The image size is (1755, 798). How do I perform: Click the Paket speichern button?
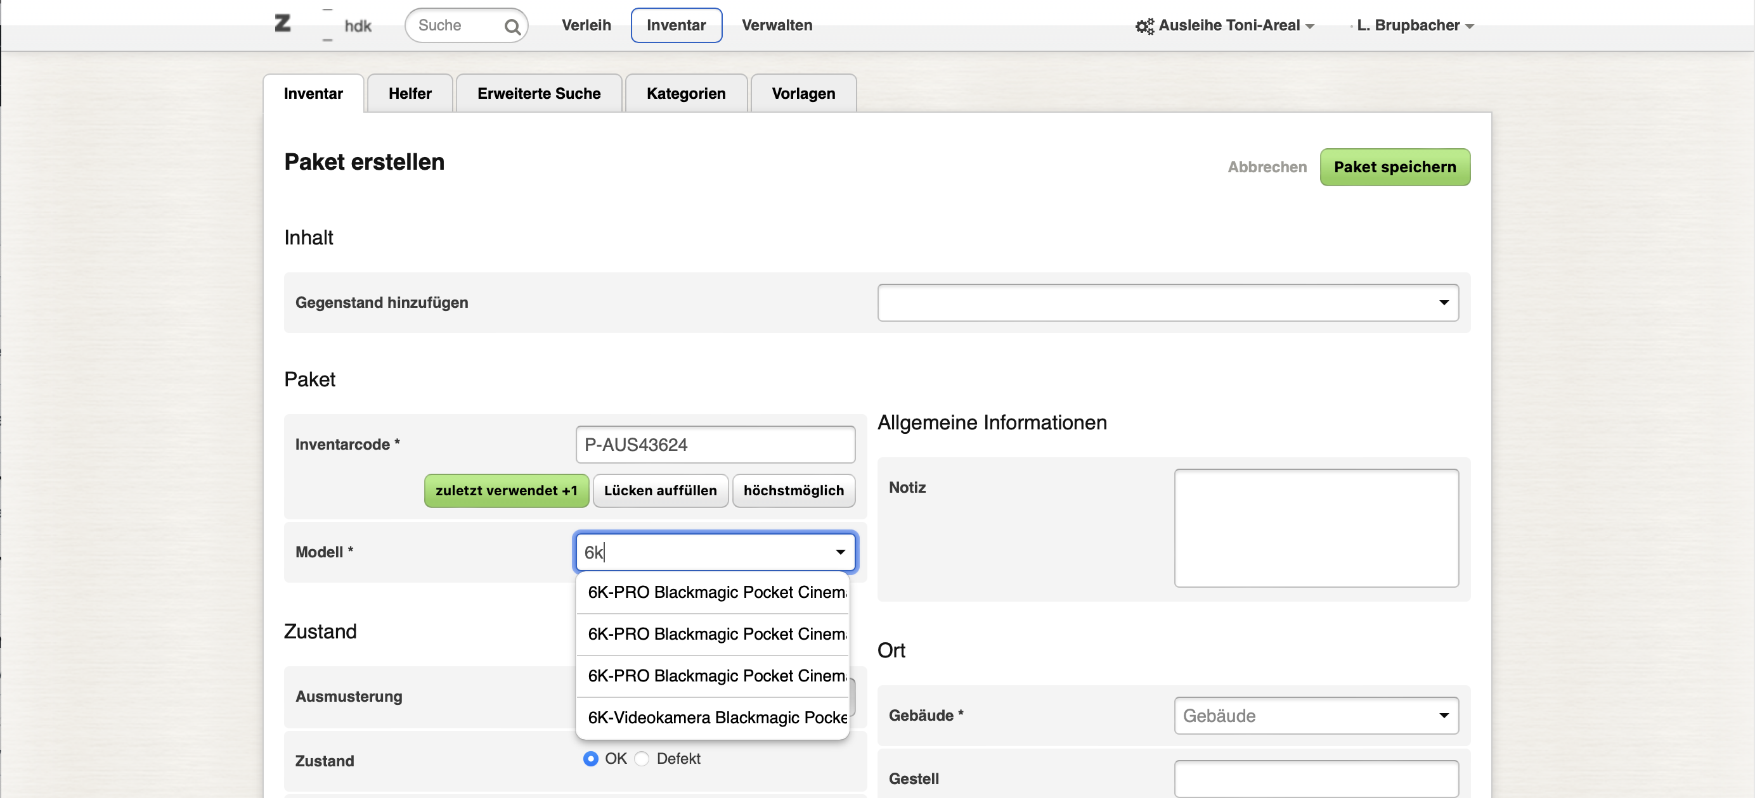pyautogui.click(x=1396, y=167)
